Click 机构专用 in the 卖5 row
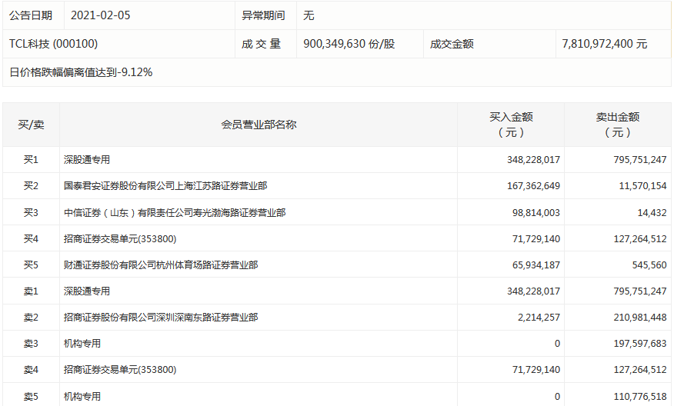This screenshot has width=674, height=406. pyautogui.click(x=82, y=396)
